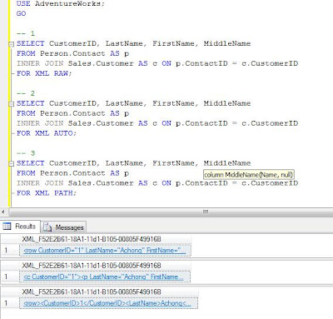Screen dimensions: 333x319
Task: Click the MiddleName column tooltip
Action: 249,175
